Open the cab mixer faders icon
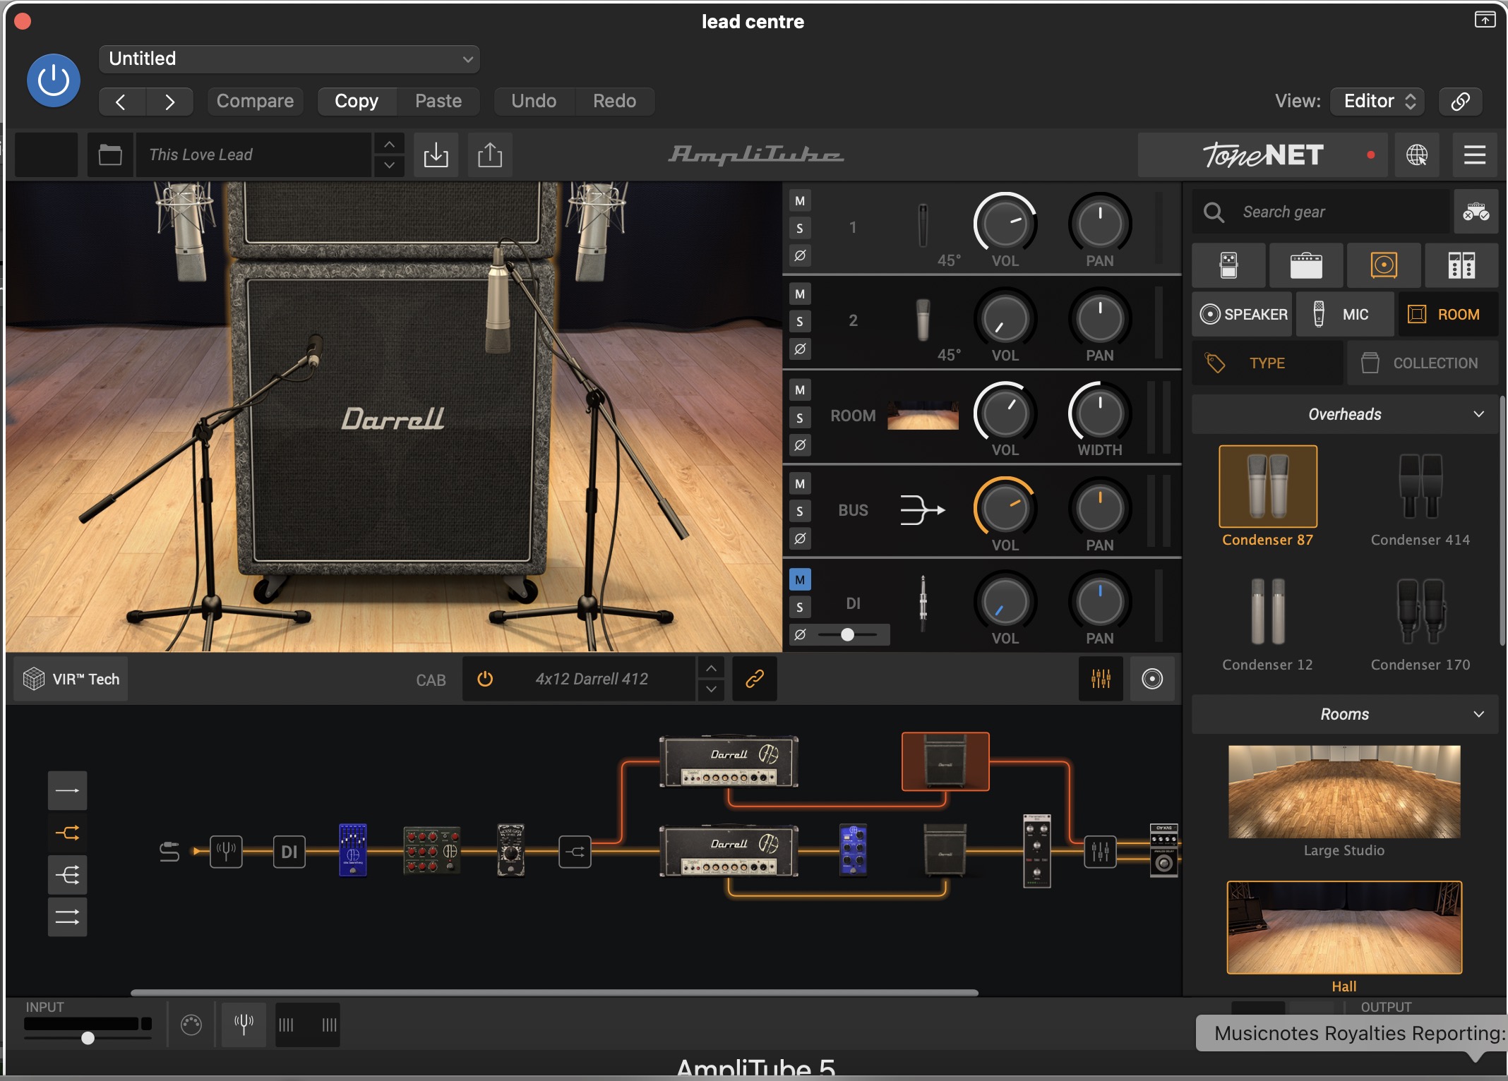 1101,679
